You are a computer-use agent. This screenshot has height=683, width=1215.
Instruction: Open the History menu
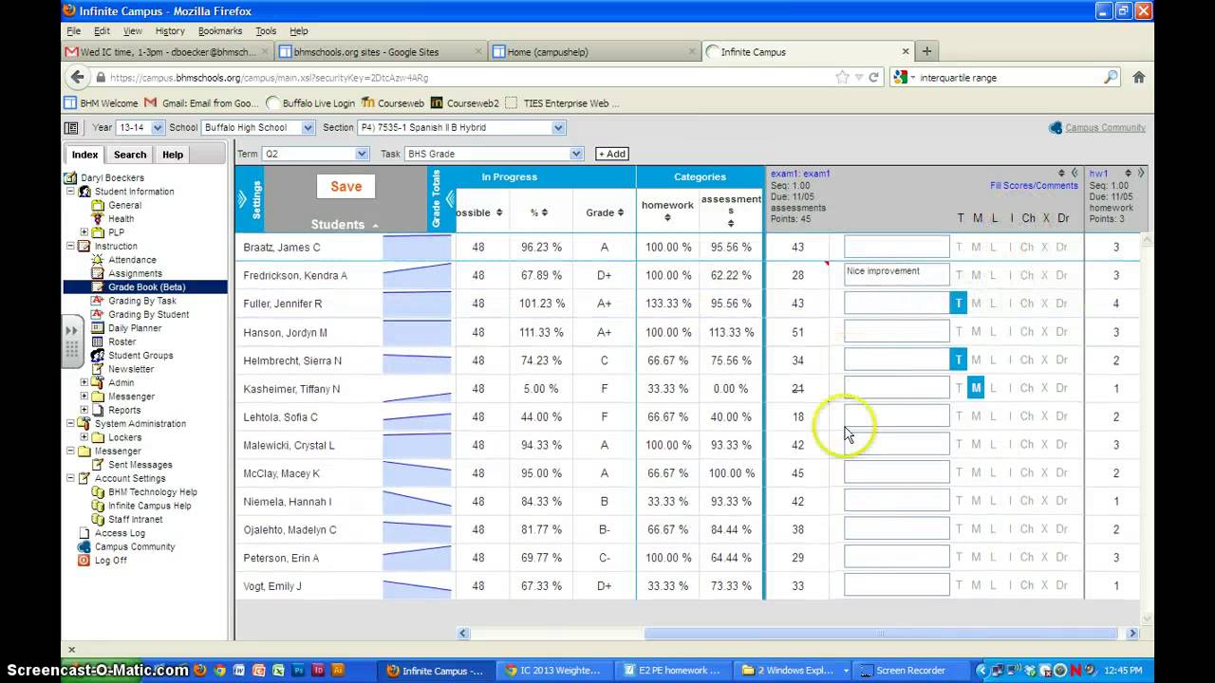170,31
